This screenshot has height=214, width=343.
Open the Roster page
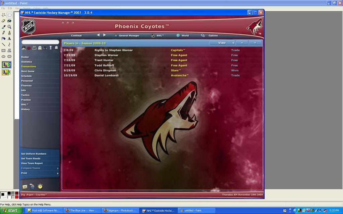(25, 57)
